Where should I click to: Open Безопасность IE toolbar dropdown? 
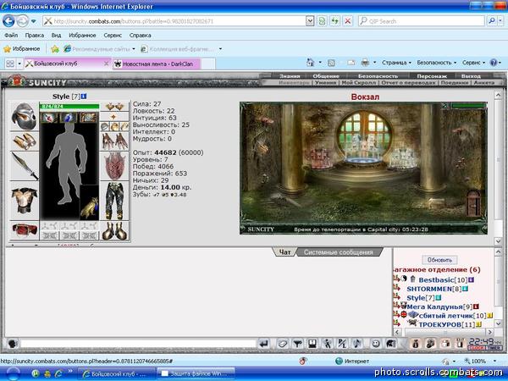[436, 63]
